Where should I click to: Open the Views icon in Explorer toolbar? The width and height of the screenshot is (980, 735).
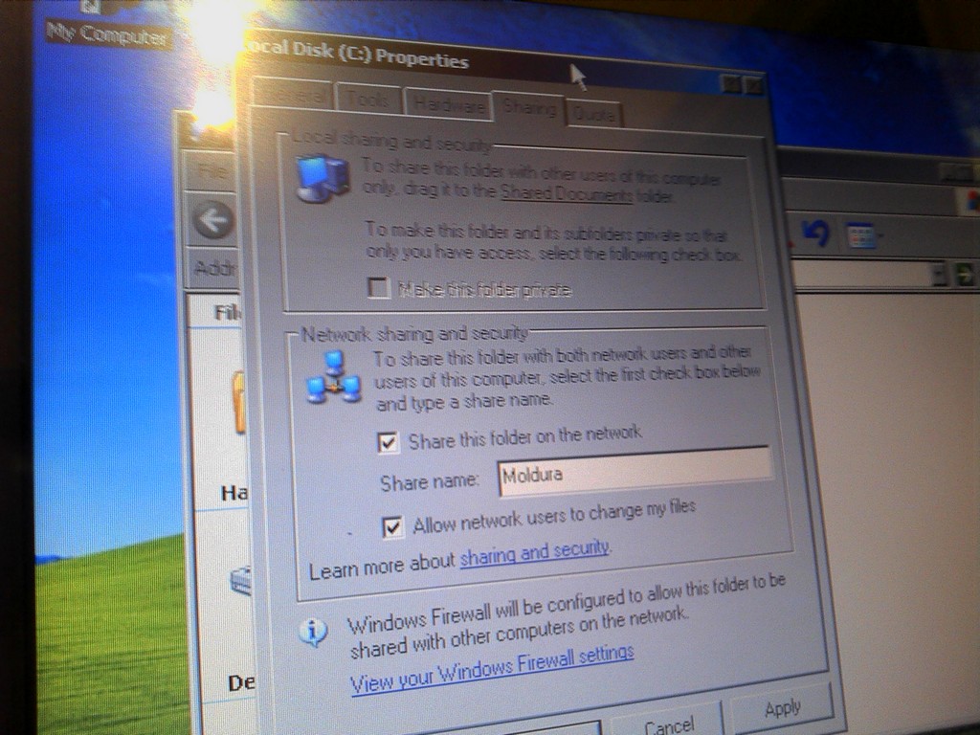[862, 235]
